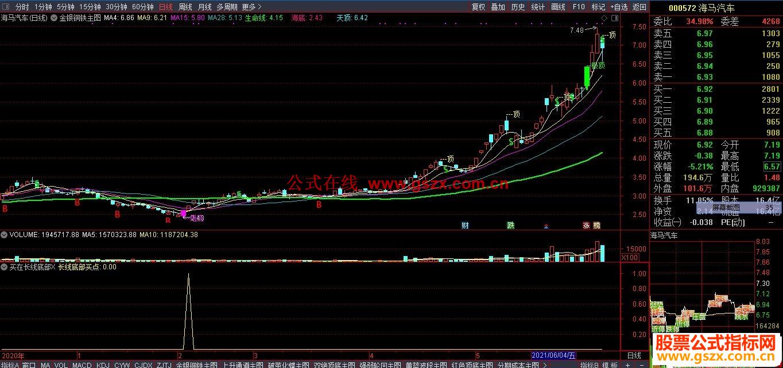This screenshot has width=783, height=368.
Task: Select the 双绝顶底主图 tab
Action: (x=335, y=365)
